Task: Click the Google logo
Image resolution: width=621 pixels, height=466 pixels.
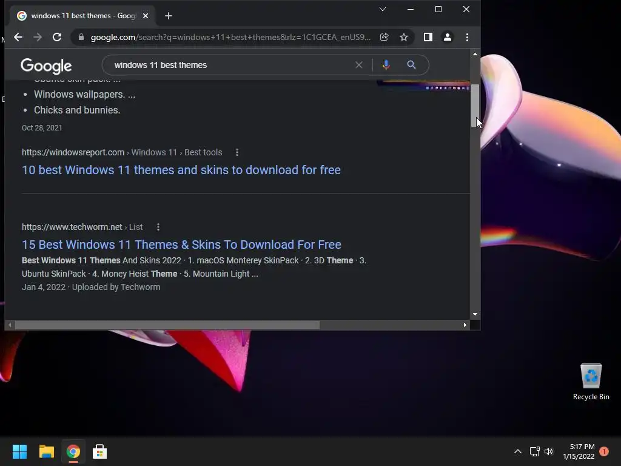Action: click(x=46, y=66)
